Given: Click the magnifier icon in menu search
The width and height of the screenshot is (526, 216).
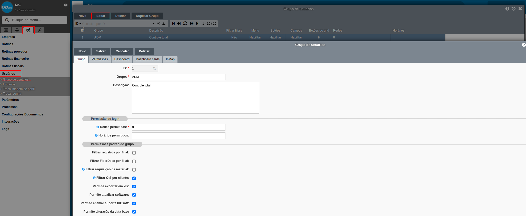Looking at the screenshot, I should click(x=7, y=20).
